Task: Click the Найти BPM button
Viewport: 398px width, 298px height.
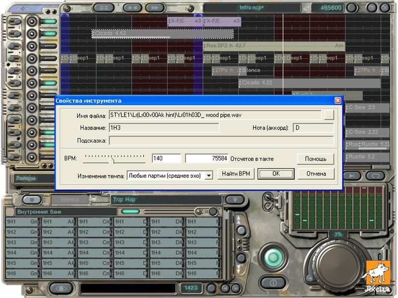Action: point(236,174)
